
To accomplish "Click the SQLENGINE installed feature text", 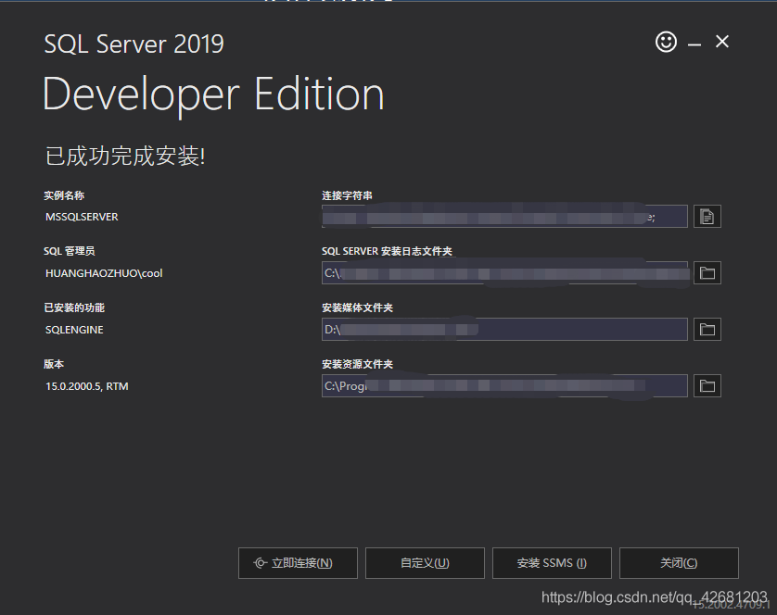I will coord(74,330).
